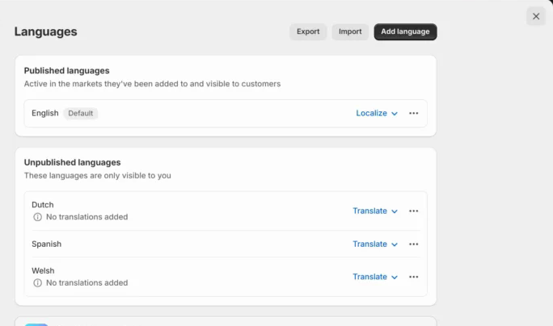Open more options menu for Dutch
This screenshot has width=553, height=326.
[413, 211]
